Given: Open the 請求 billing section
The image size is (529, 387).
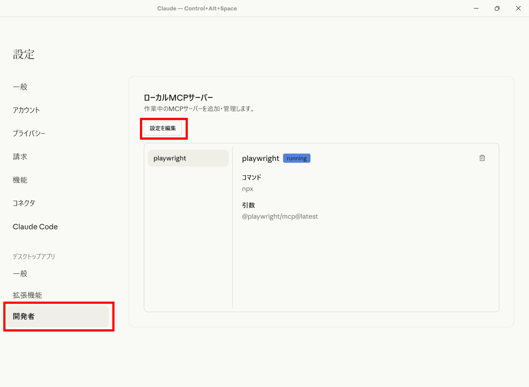Looking at the screenshot, I should pyautogui.click(x=20, y=157).
